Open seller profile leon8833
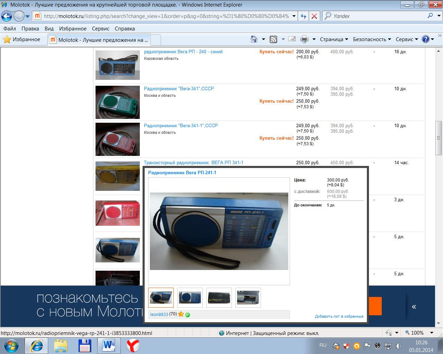The width and height of the screenshot is (443, 354). (x=159, y=314)
